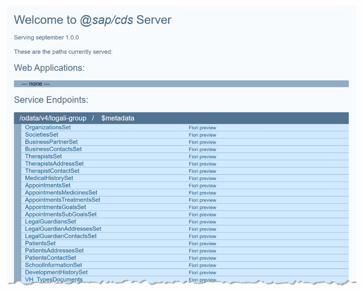363x291 pixels.
Task: Launch Fiori preview for AppointmentsSubGoalsSet
Action: [202, 215]
